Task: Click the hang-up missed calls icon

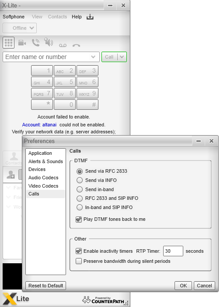Action: pyautogui.click(x=76, y=45)
